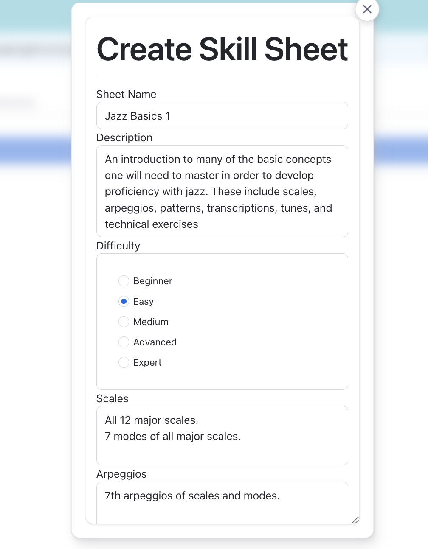
Task: Pick the Advanced difficulty radio button
Action: [124, 342]
